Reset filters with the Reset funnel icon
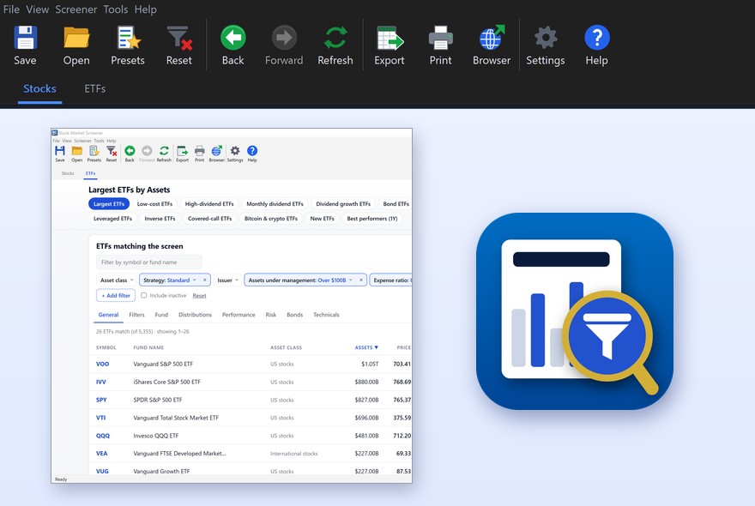 (x=179, y=38)
